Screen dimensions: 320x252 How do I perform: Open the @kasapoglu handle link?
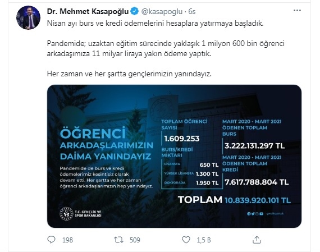pyautogui.click(x=162, y=12)
